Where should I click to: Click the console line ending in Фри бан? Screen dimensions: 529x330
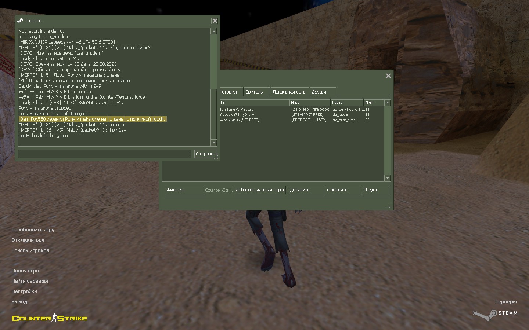click(x=72, y=130)
